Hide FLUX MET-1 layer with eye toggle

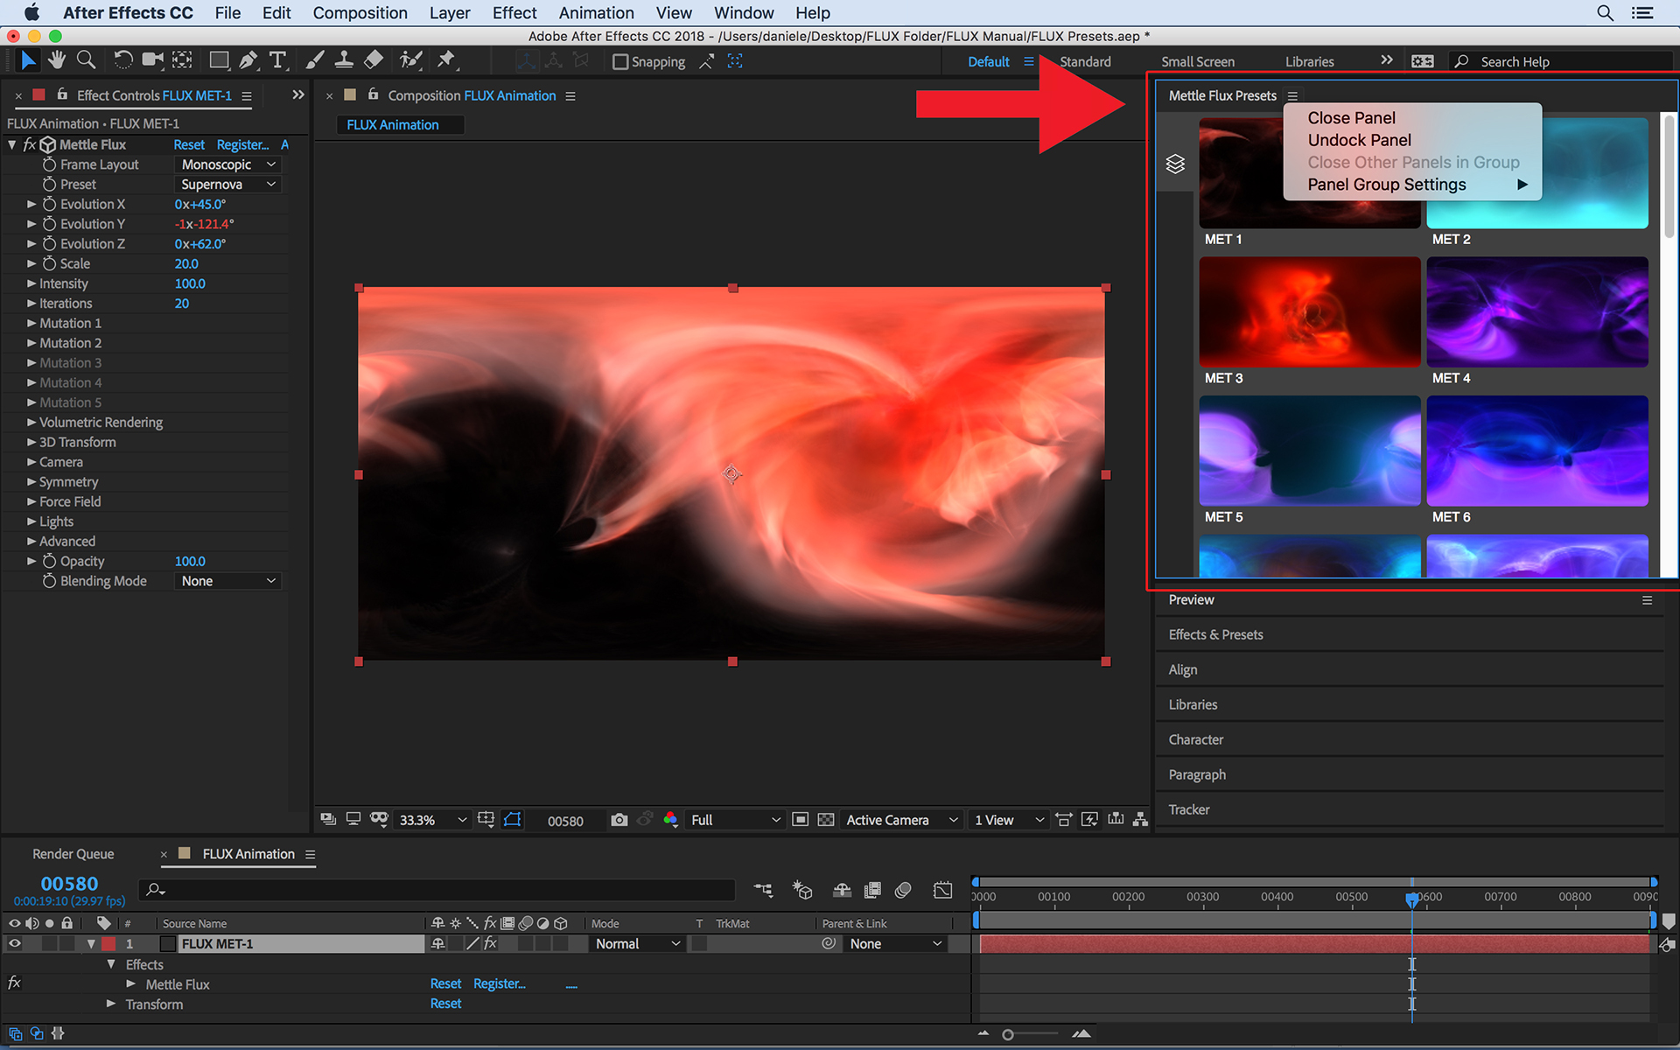click(x=14, y=944)
